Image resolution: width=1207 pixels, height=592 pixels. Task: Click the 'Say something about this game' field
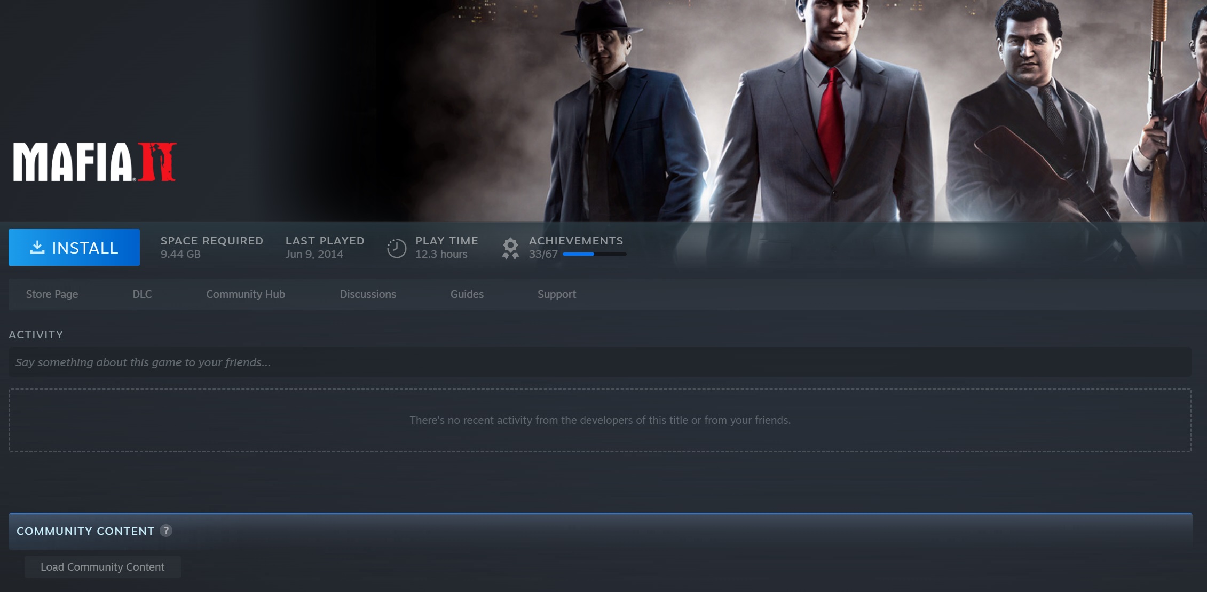600,362
